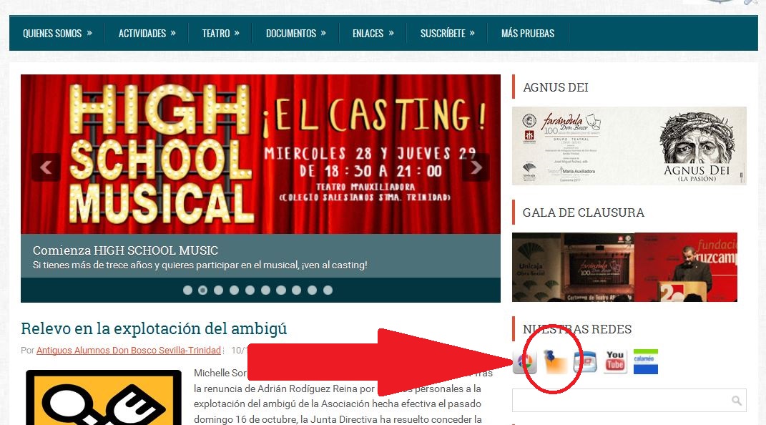Image resolution: width=766 pixels, height=425 pixels.
Task: Expand the Teatro menu
Action: click(220, 33)
